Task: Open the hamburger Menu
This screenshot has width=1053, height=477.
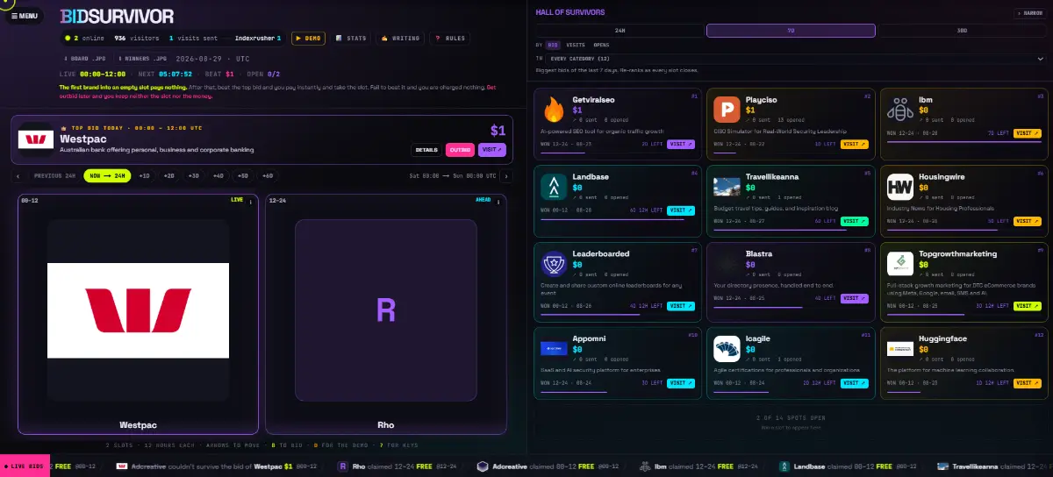Action: pos(24,16)
